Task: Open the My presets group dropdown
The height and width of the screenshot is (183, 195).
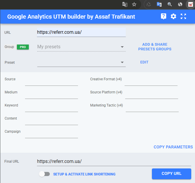Action: tap(81, 47)
